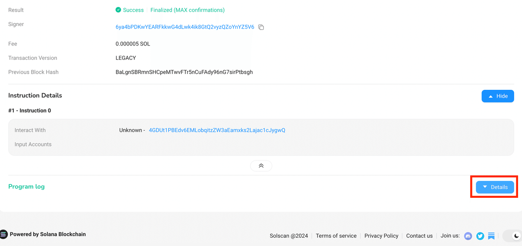Open the signer address link 6ya4bPDKw...
Screen dimensions: 522x246
(185, 27)
